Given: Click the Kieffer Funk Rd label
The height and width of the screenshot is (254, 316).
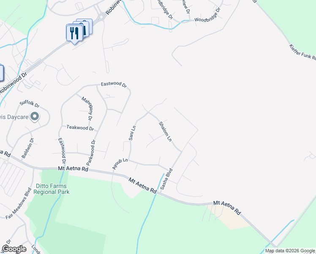Looking at the screenshot, I should pyautogui.click(x=302, y=52).
